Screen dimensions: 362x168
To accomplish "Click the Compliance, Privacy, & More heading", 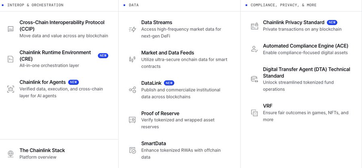I will pyautogui.click(x=284, y=5).
